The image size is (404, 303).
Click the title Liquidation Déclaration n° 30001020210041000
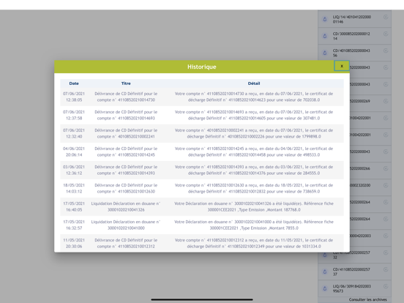coord(126,225)
